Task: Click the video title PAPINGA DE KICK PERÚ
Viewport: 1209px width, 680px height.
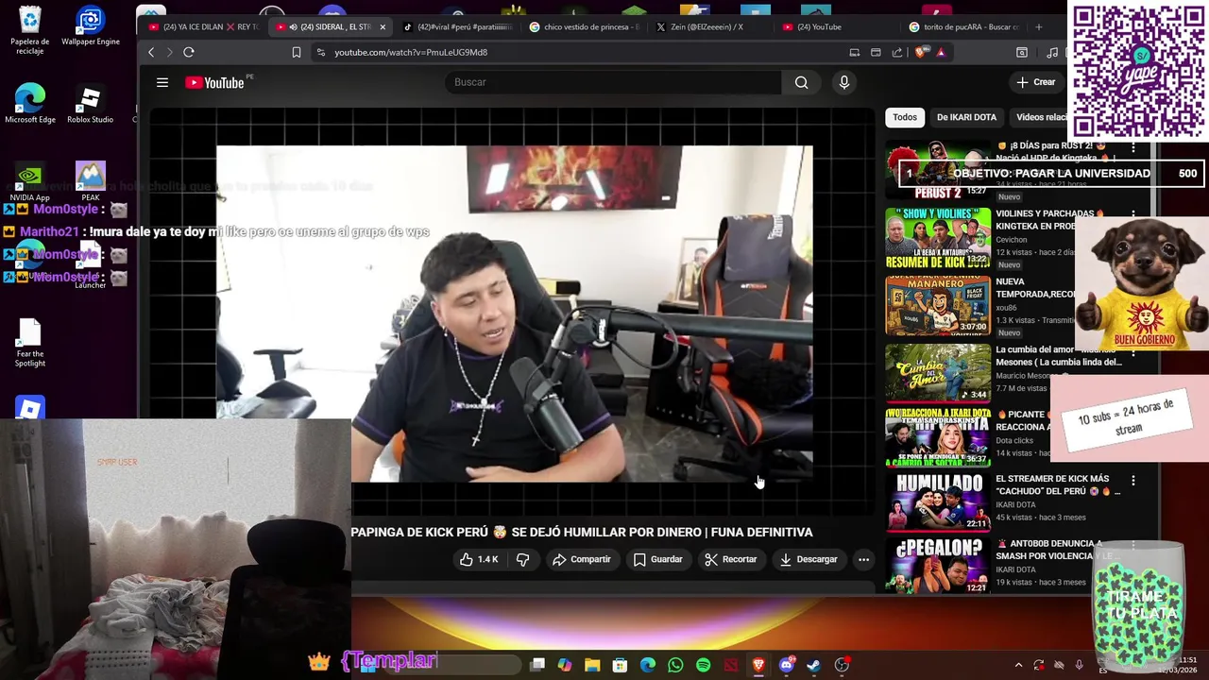Action: [582, 533]
